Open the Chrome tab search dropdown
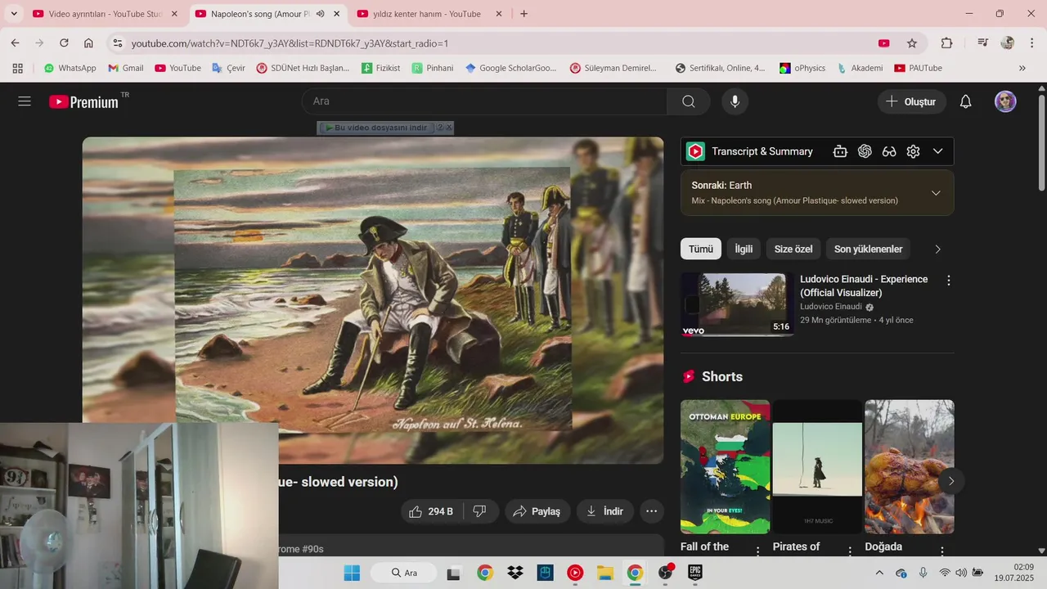This screenshot has height=589, width=1047. pos(14,14)
